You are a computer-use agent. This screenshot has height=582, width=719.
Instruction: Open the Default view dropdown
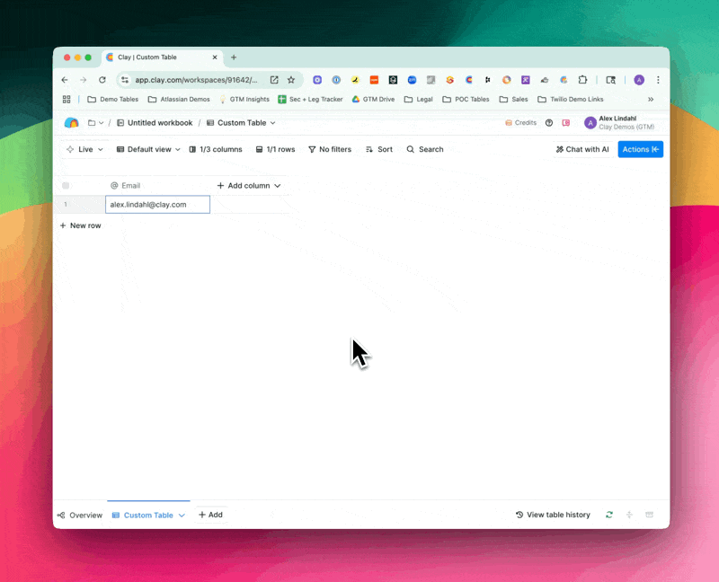pyautogui.click(x=148, y=149)
